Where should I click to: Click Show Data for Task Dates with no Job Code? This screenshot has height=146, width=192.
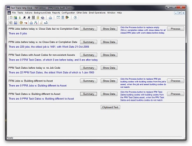coord(109,68)
